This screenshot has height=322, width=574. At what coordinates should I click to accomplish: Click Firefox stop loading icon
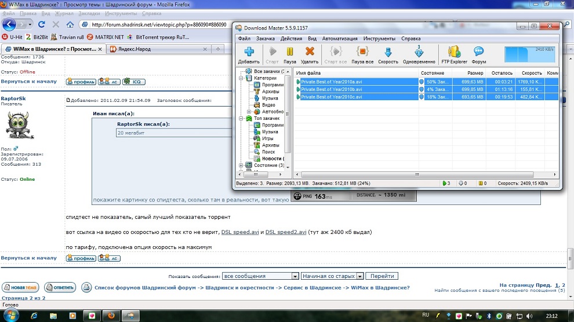tap(56, 24)
